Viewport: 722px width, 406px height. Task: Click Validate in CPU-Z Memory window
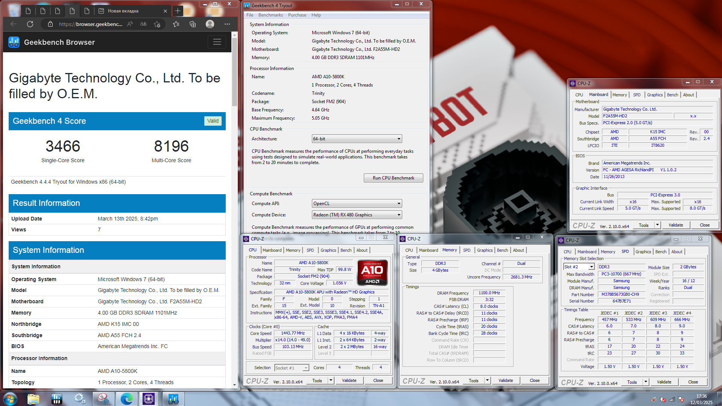pos(506,380)
